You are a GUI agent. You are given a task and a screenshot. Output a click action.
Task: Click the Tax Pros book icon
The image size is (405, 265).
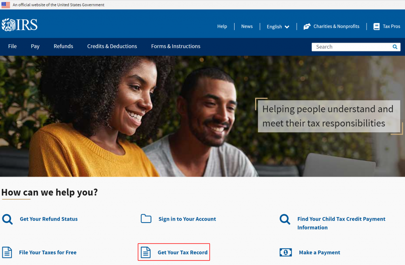(377, 27)
